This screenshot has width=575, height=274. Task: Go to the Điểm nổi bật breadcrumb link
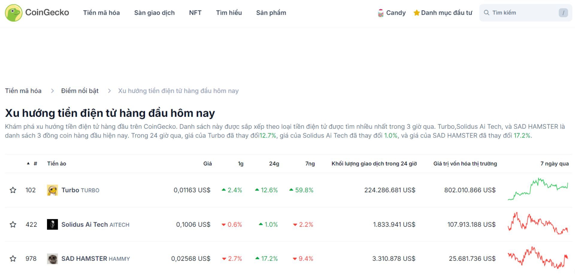point(80,91)
